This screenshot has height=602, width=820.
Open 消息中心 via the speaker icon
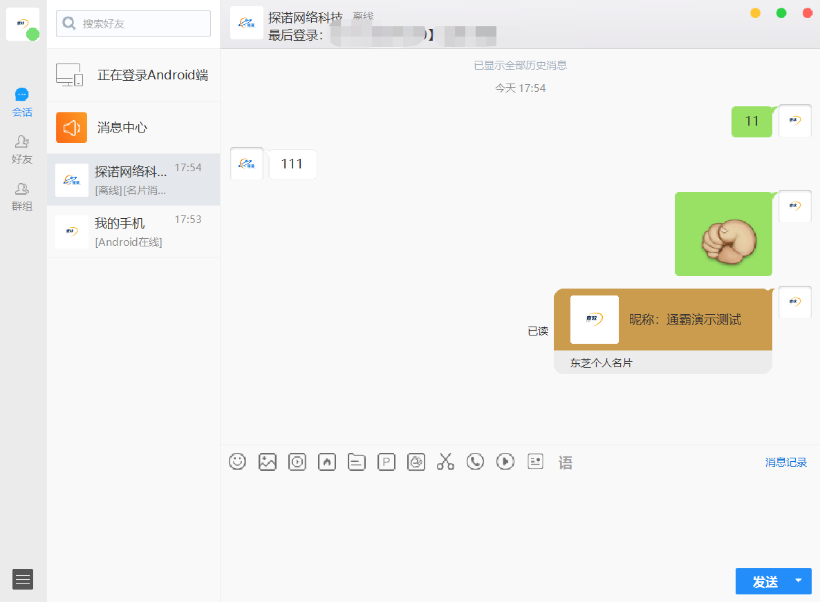click(x=133, y=127)
